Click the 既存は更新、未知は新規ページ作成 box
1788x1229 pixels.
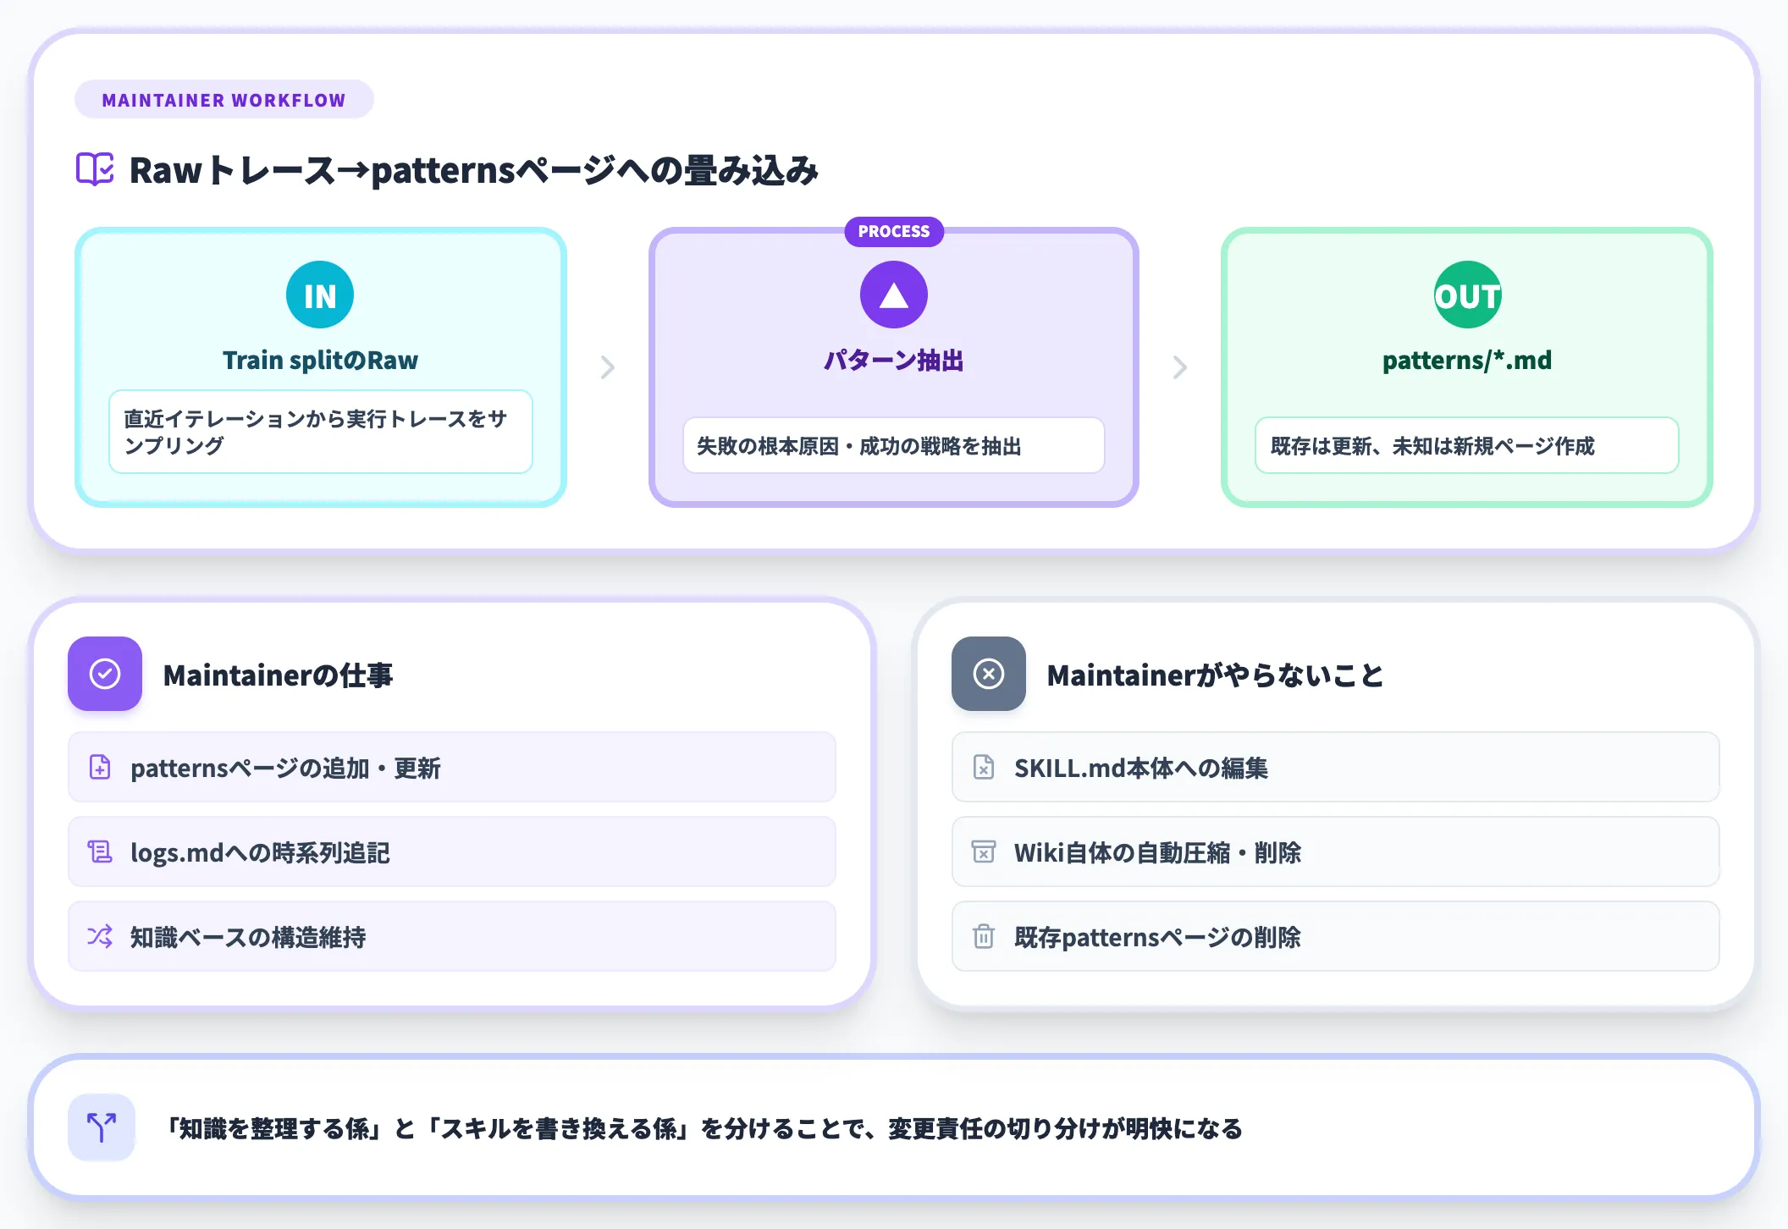[1467, 445]
